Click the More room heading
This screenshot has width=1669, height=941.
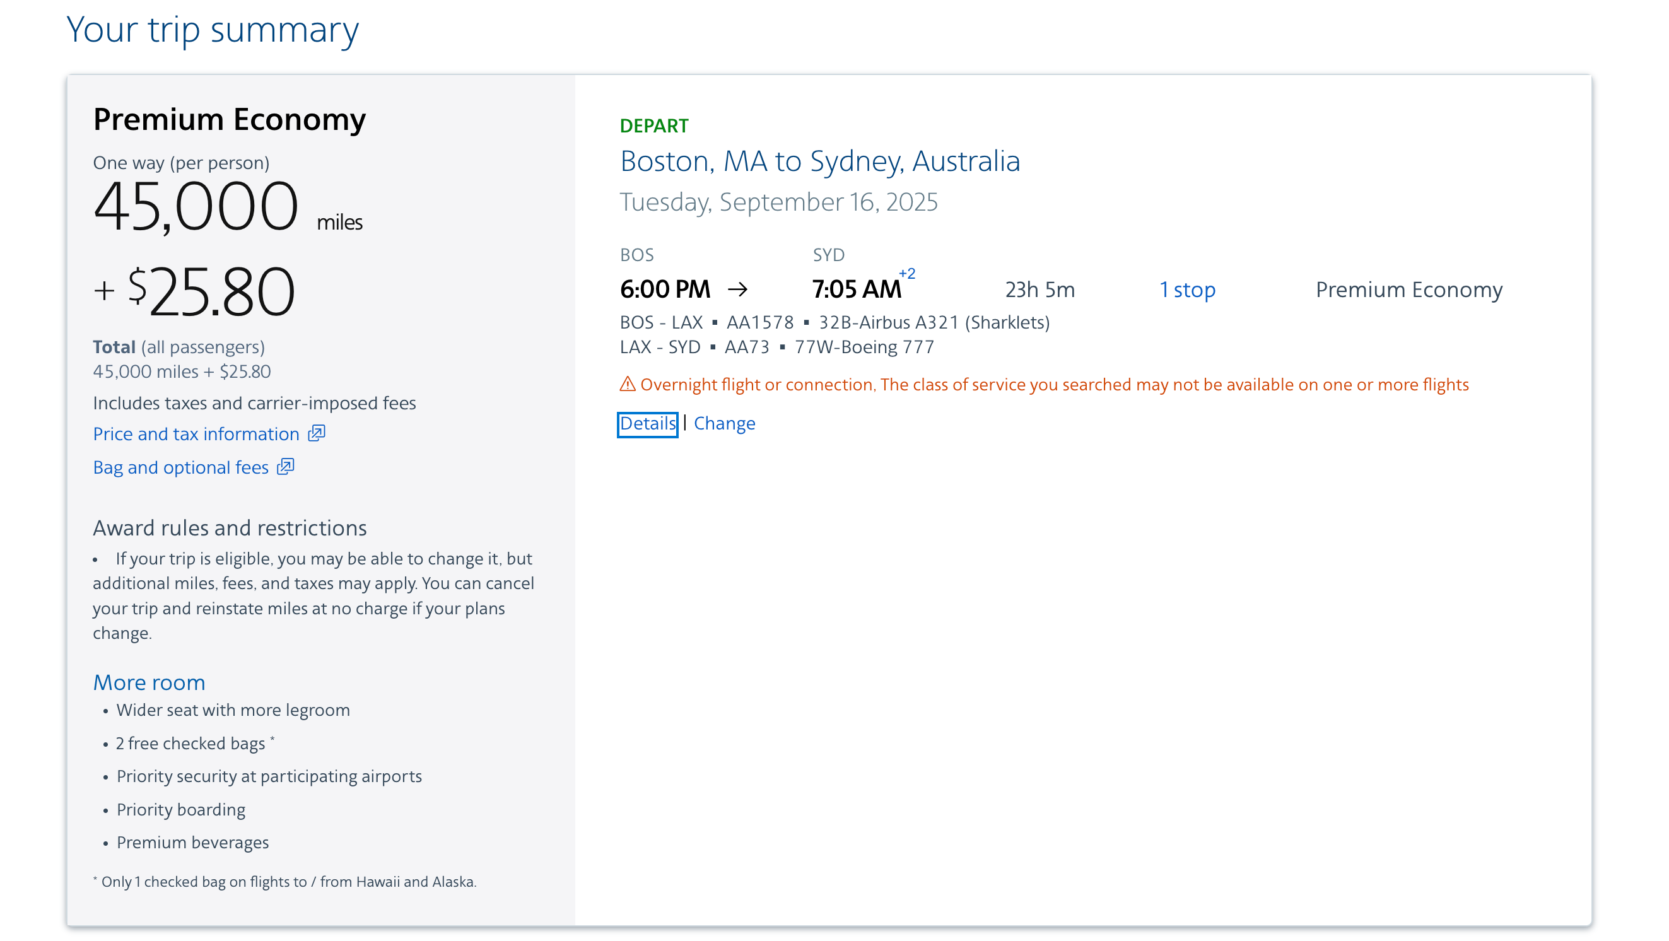tap(149, 682)
